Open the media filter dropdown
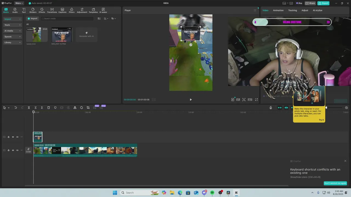The height and width of the screenshot is (197, 351). pyautogui.click(x=114, y=19)
